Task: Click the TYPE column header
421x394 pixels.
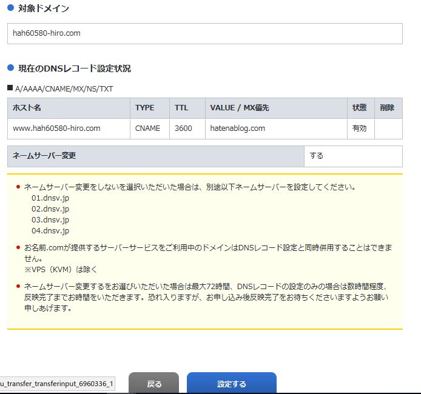Action: (150, 108)
